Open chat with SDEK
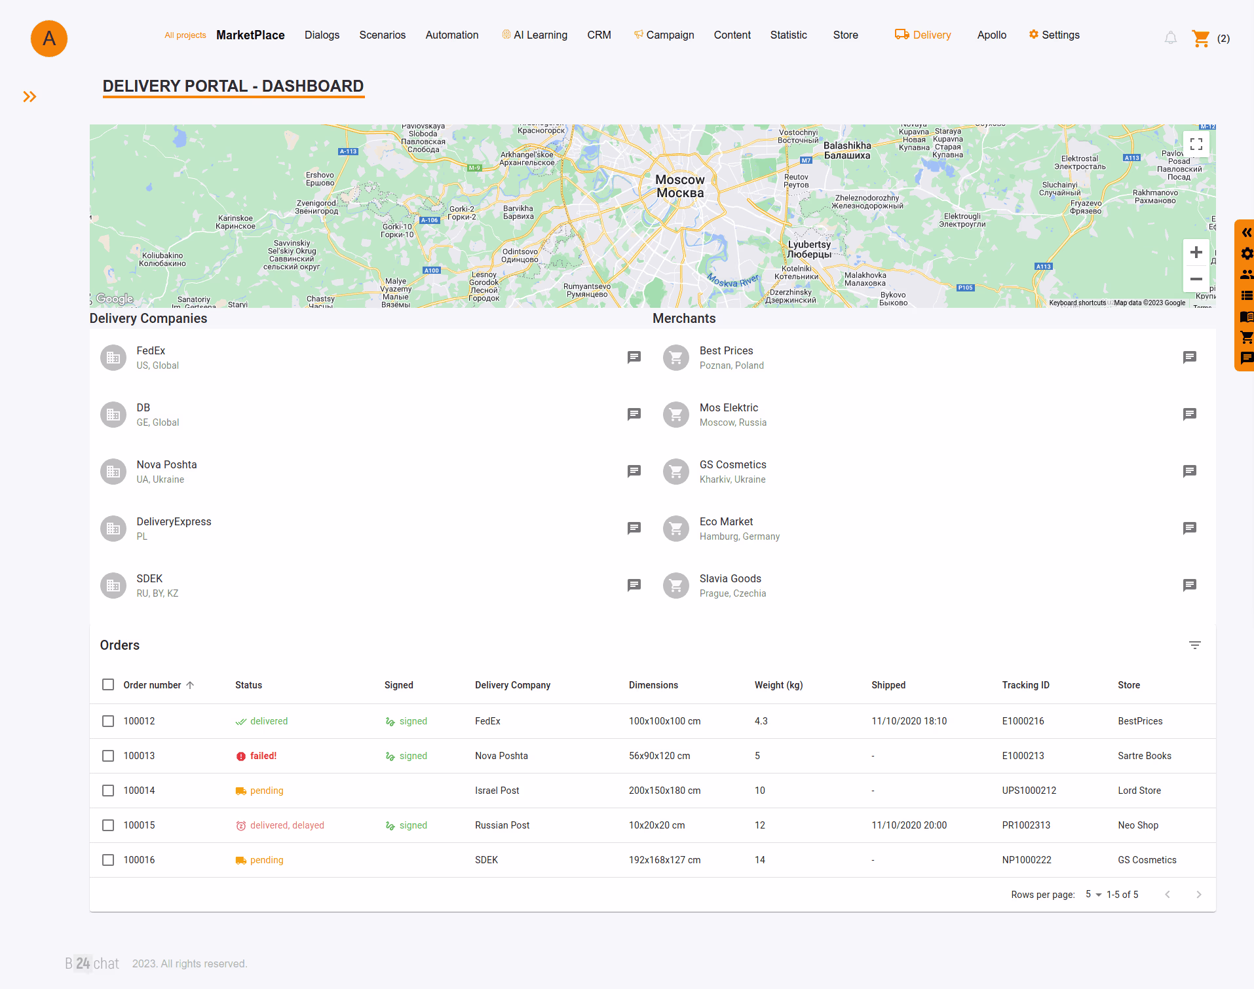 (634, 585)
